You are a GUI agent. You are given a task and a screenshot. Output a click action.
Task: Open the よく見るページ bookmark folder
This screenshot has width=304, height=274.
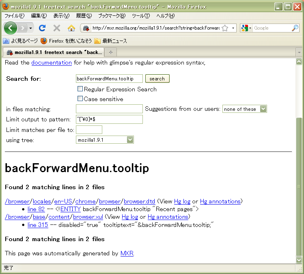pos(20,41)
